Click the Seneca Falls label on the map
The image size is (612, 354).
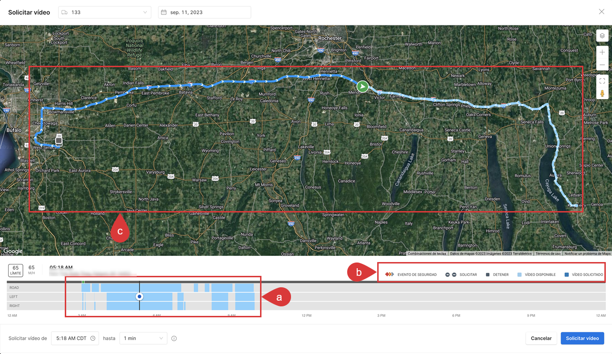532,122
